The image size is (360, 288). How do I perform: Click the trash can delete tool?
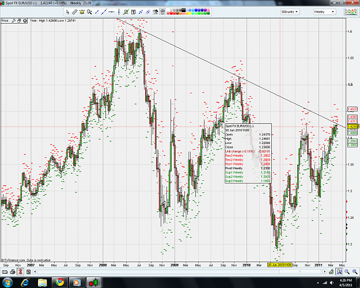162,12
